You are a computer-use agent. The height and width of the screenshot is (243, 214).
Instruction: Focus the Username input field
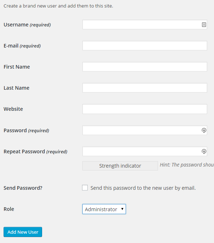coord(145,25)
